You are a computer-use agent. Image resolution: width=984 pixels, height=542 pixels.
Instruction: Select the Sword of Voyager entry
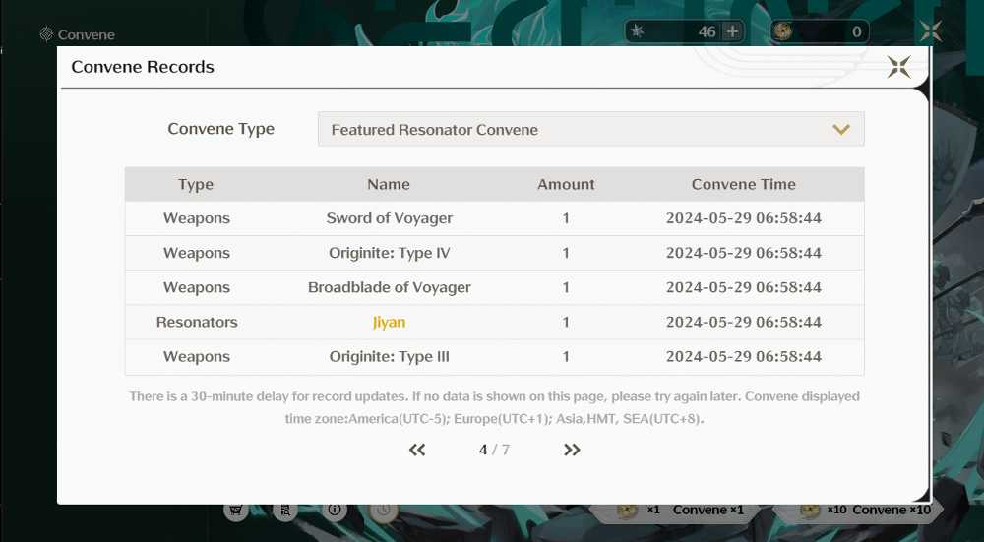pos(389,218)
